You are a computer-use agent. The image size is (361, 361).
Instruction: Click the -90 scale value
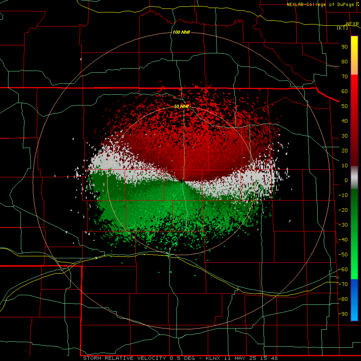[x=343, y=314]
